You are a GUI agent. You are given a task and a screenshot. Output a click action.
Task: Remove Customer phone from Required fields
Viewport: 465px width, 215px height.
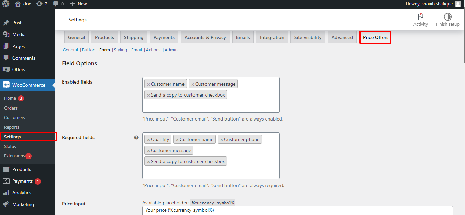[x=222, y=140]
